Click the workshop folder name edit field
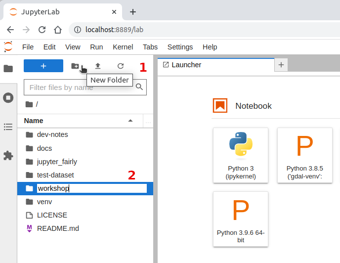Viewport: 340px width, 263px height. pyautogui.click(x=92, y=188)
